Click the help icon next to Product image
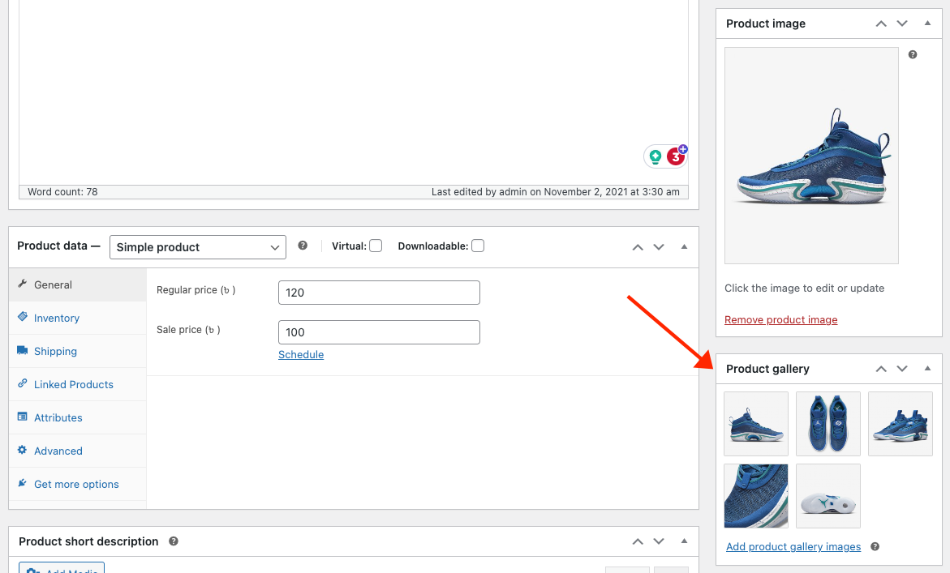The height and width of the screenshot is (573, 950). coord(913,55)
